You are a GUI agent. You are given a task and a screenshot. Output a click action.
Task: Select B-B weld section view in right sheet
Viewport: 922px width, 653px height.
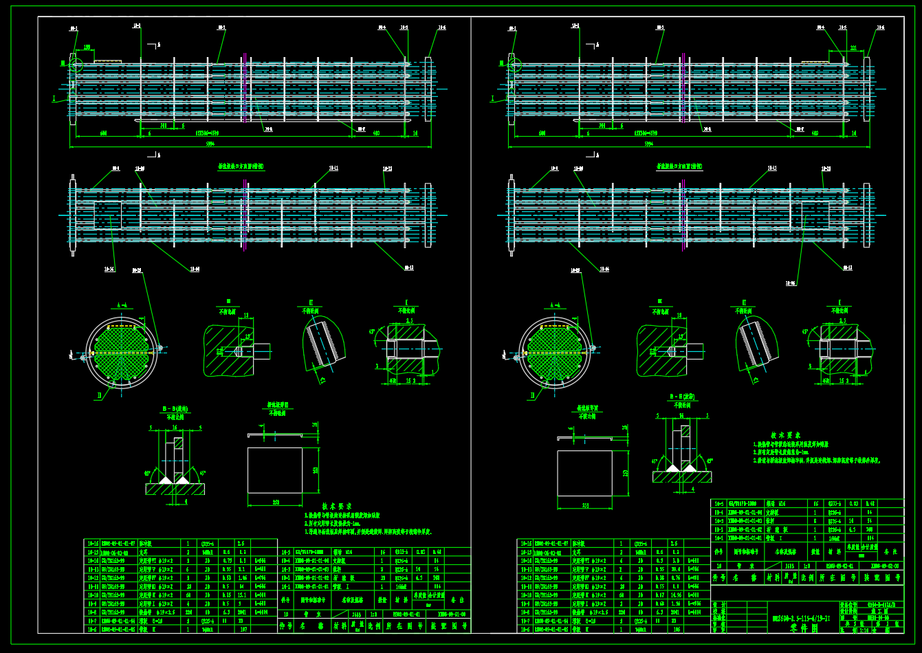click(x=681, y=454)
